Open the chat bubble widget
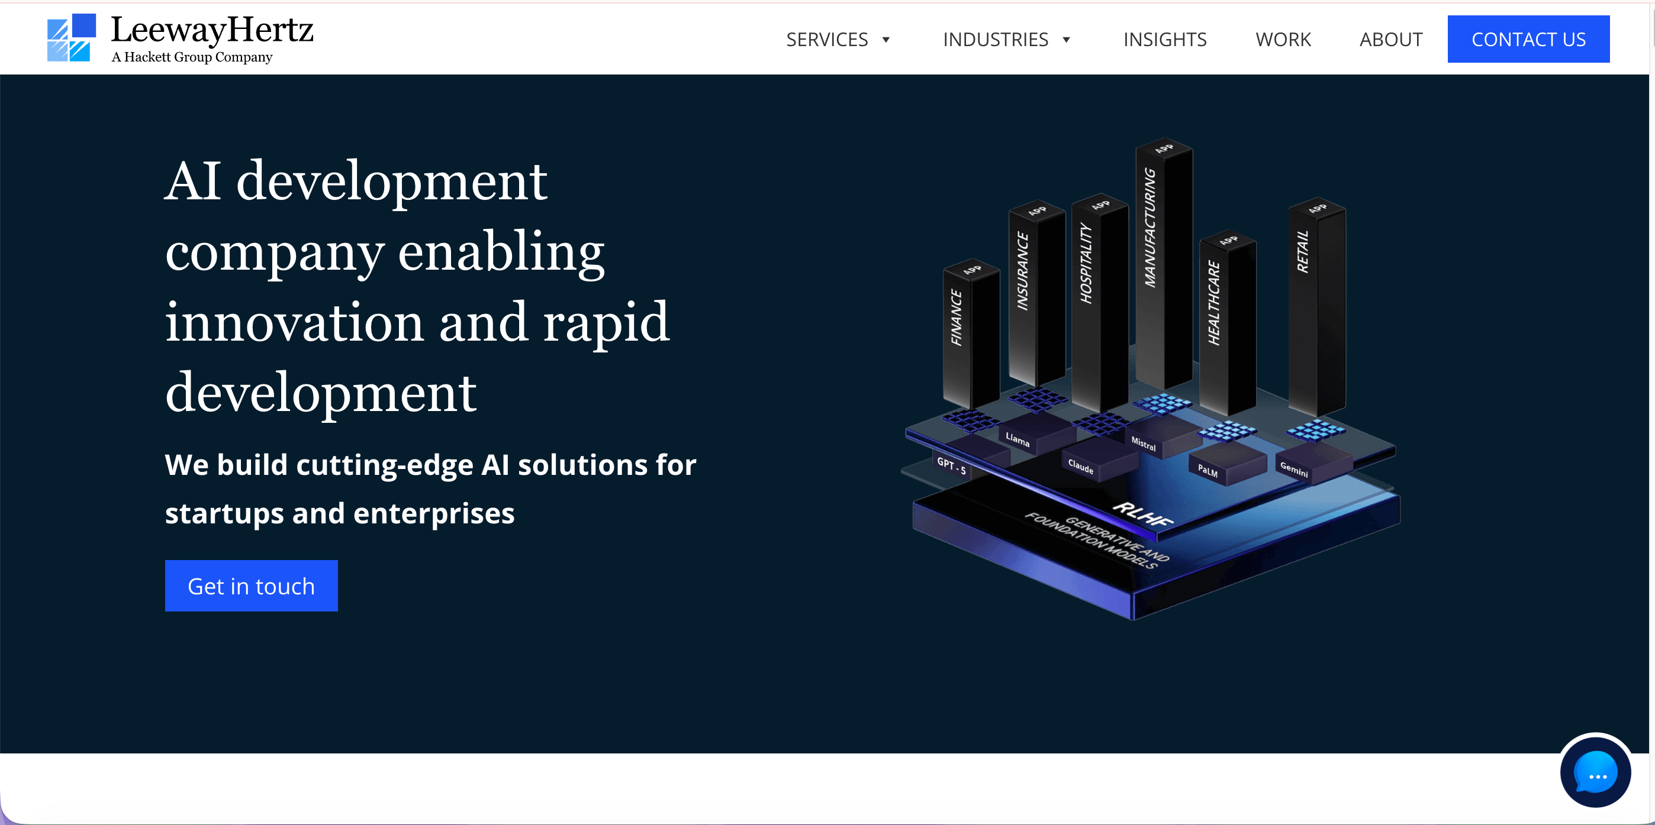Screen dimensions: 1655x825 (1595, 771)
